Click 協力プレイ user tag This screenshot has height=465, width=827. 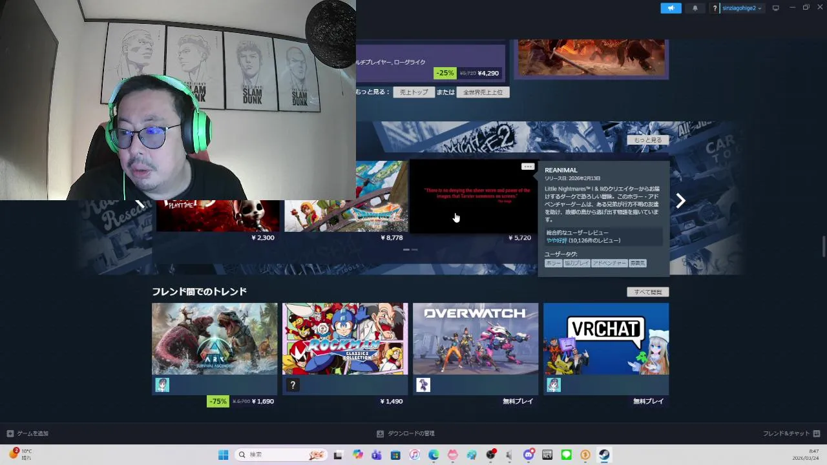[x=576, y=263]
